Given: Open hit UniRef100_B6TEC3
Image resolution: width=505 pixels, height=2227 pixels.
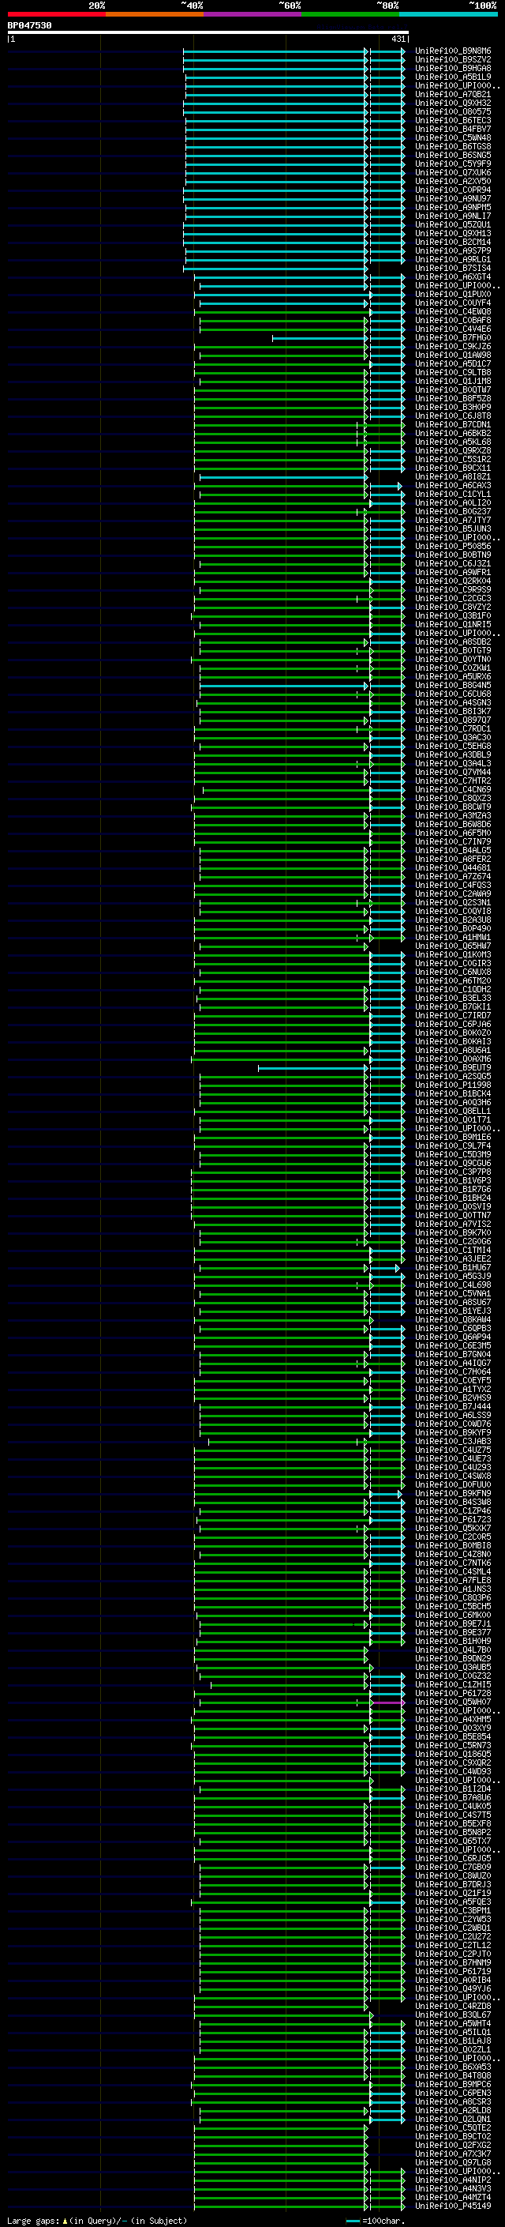Looking at the screenshot, I should click(x=453, y=120).
